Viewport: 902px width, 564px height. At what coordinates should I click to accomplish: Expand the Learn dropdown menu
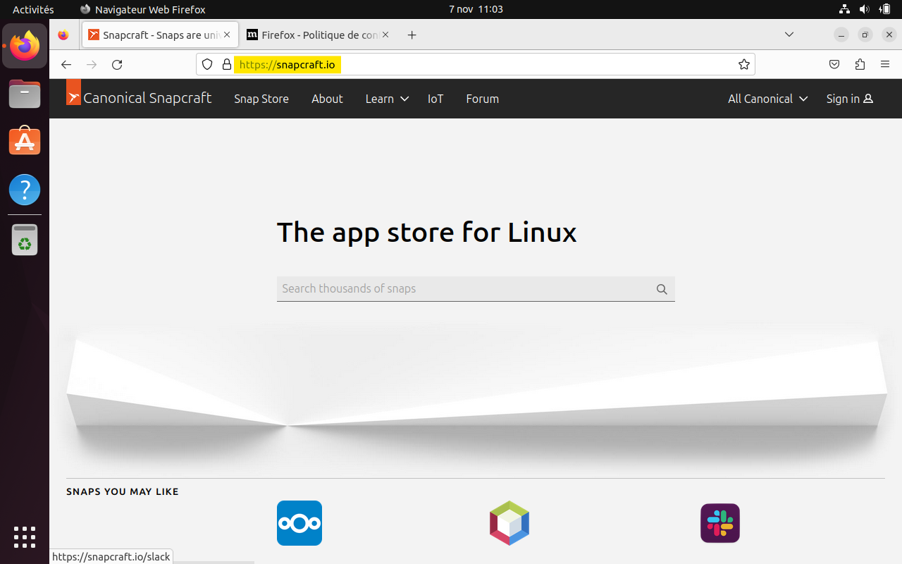[387, 99]
